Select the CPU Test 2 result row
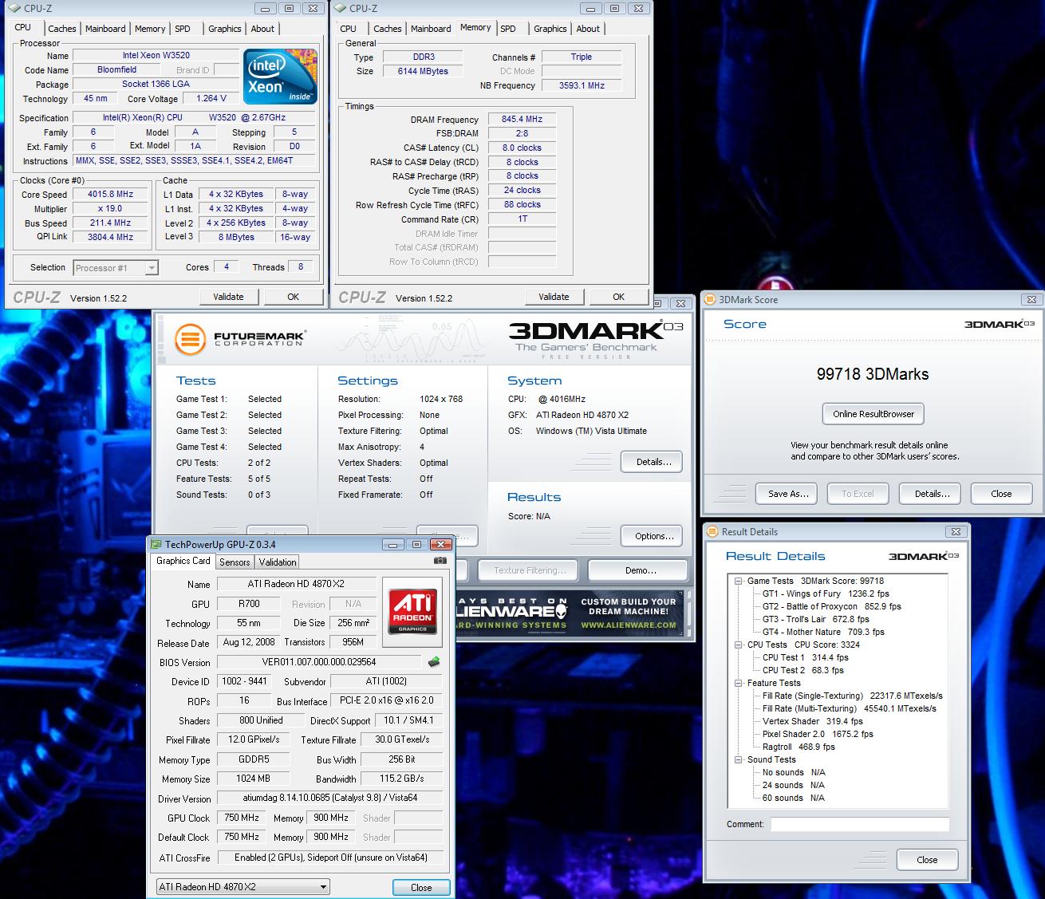The image size is (1045, 899). (x=803, y=670)
